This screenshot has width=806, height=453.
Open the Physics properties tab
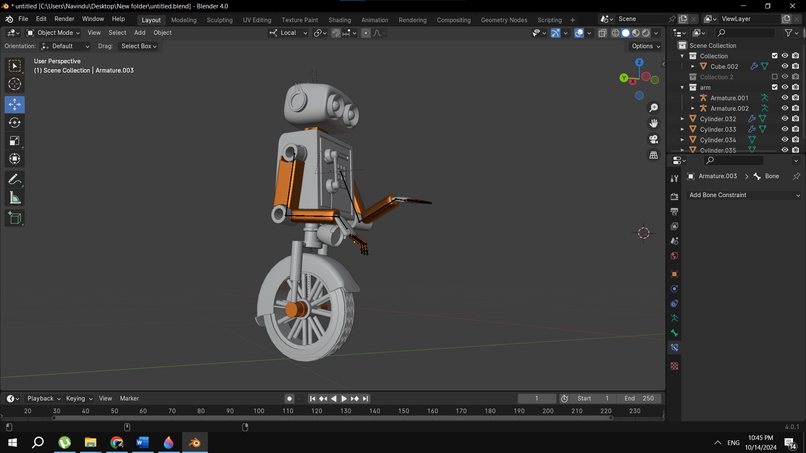pos(674,289)
